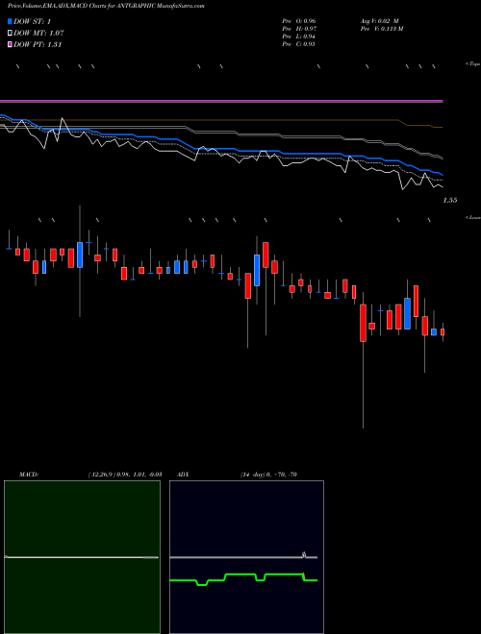481x634 pixels.
Task: Click the white DOW MT legend swatch
Action: [x=10, y=33]
